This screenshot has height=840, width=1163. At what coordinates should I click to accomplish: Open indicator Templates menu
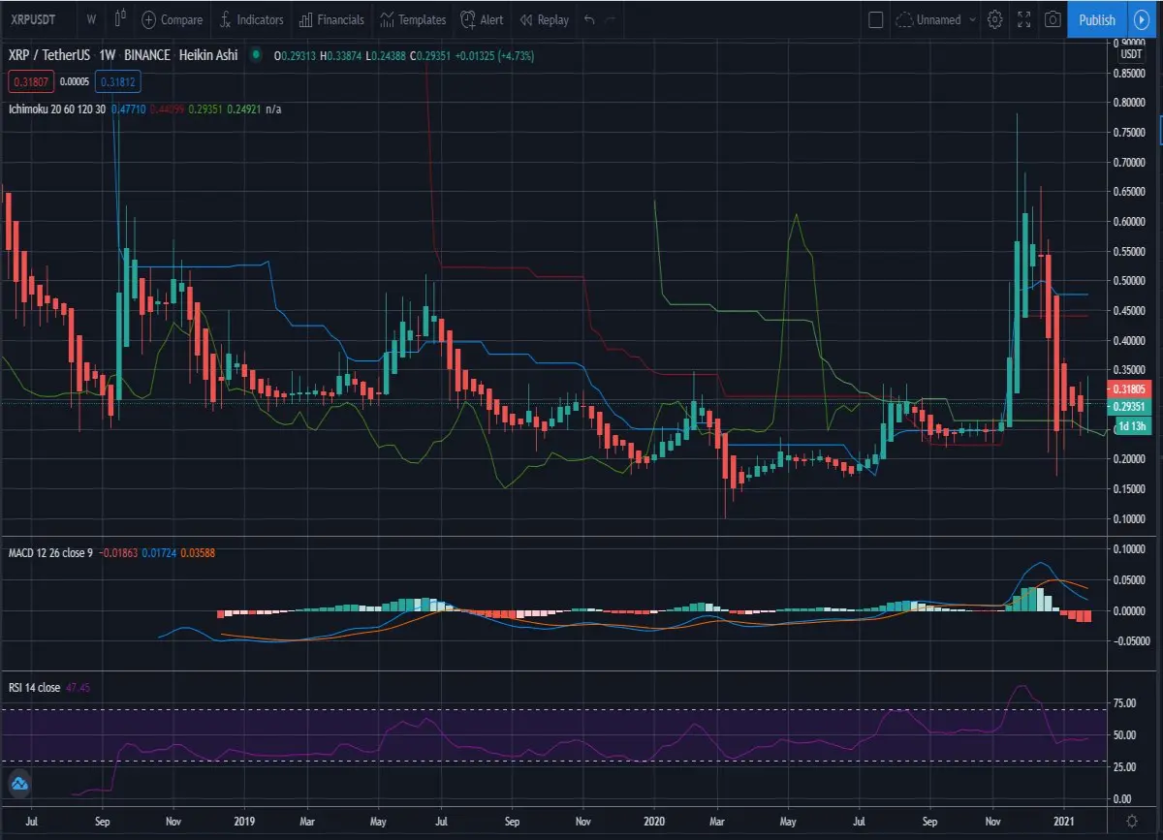click(x=414, y=19)
